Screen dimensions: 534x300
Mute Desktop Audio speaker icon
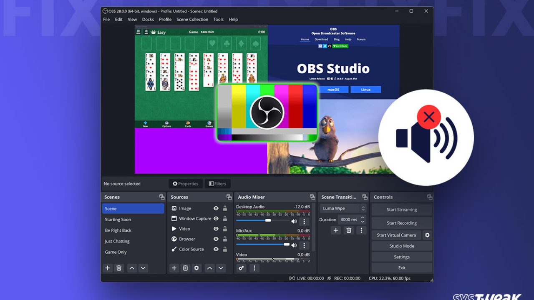(x=294, y=221)
